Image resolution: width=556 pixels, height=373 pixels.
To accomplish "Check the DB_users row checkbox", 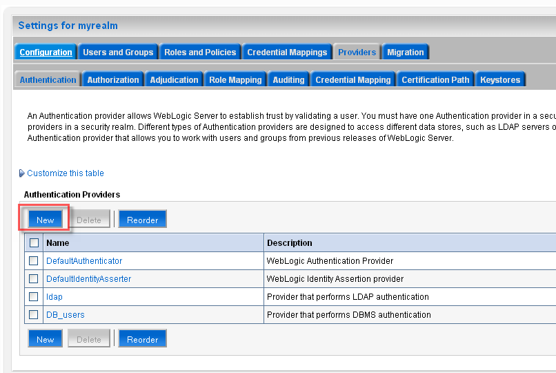I will point(33,314).
